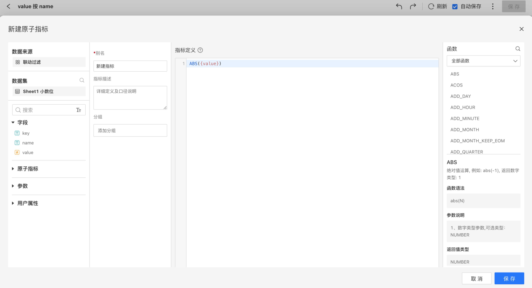Click the undo arrow icon

coord(399,6)
